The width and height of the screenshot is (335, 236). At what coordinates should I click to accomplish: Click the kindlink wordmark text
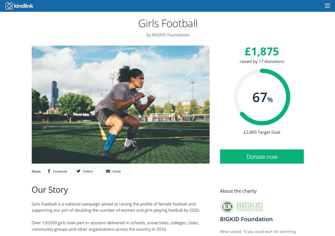point(24,6)
